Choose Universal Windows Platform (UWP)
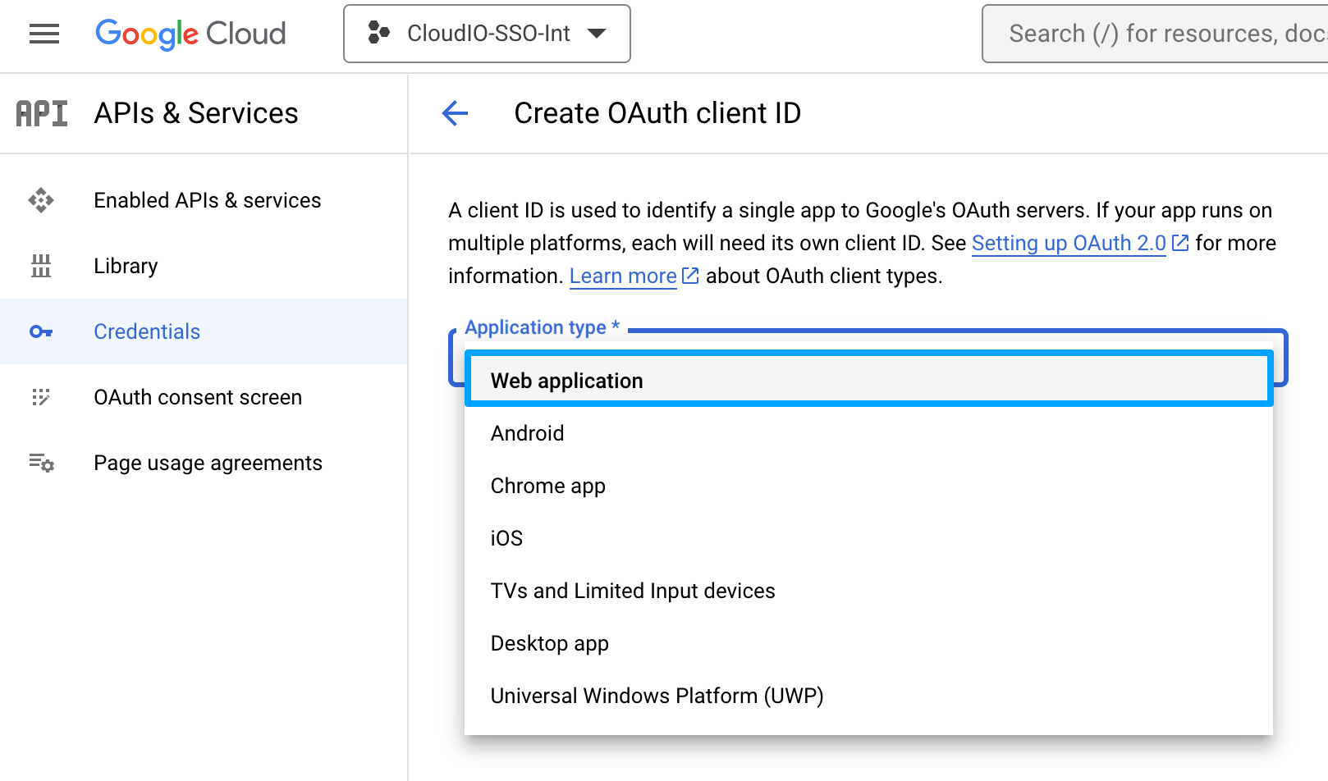The width and height of the screenshot is (1328, 781). 657,696
